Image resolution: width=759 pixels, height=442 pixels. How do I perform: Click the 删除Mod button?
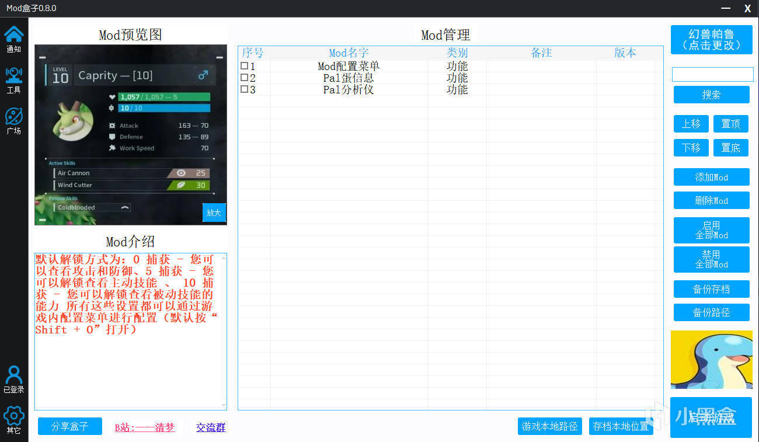coord(711,200)
